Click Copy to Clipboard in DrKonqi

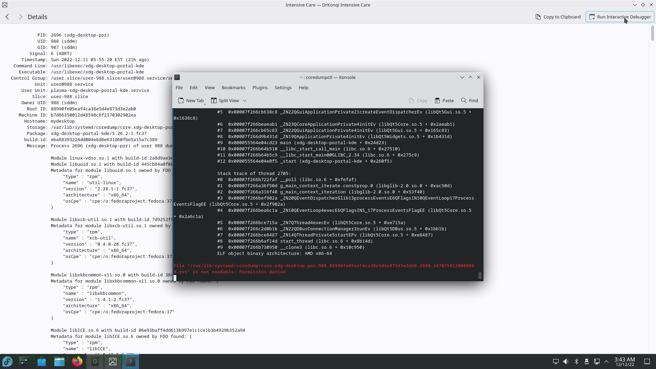click(x=558, y=17)
